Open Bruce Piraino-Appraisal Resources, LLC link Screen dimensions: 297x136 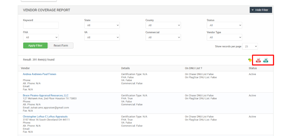coord(46,96)
